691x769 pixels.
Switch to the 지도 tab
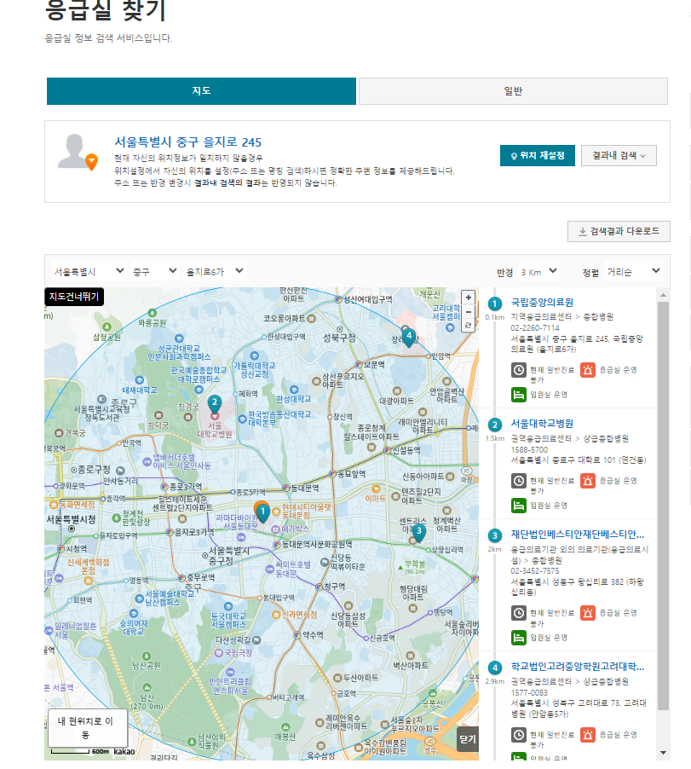click(201, 90)
